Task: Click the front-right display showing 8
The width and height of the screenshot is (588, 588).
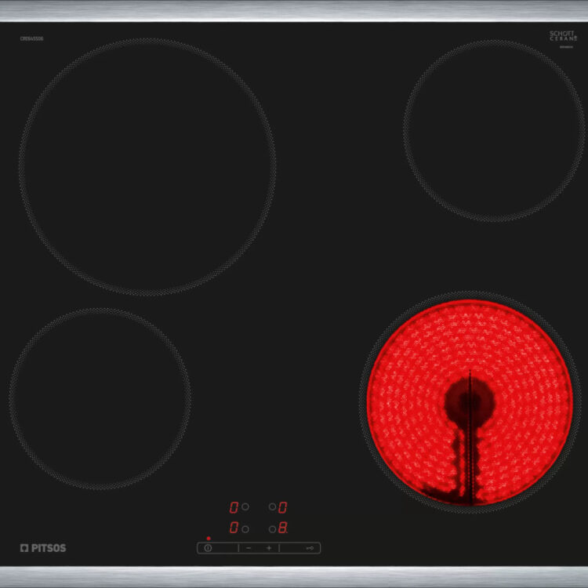Action: click(x=282, y=528)
